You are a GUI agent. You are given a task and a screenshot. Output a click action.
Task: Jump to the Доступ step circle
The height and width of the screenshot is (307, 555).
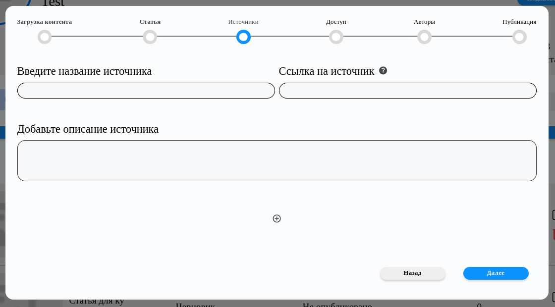[336, 37]
